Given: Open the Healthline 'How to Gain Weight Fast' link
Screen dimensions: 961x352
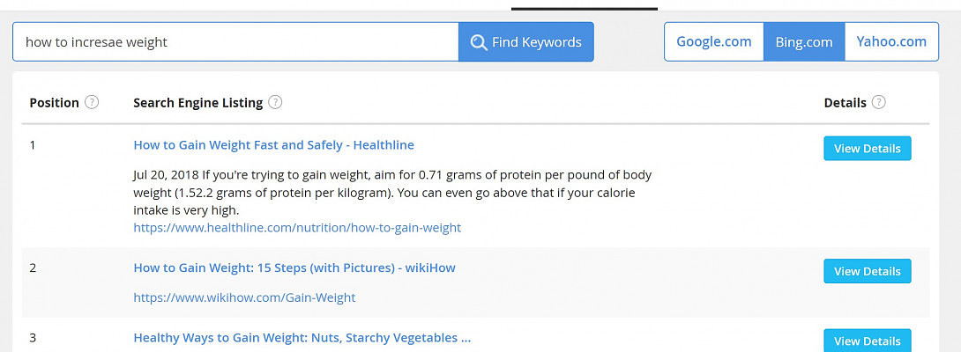Looking at the screenshot, I should point(273,145).
